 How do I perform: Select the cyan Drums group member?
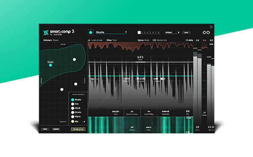click(x=76, y=100)
